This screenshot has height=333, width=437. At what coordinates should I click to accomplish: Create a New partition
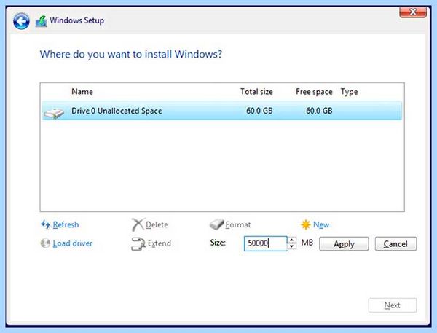(321, 224)
